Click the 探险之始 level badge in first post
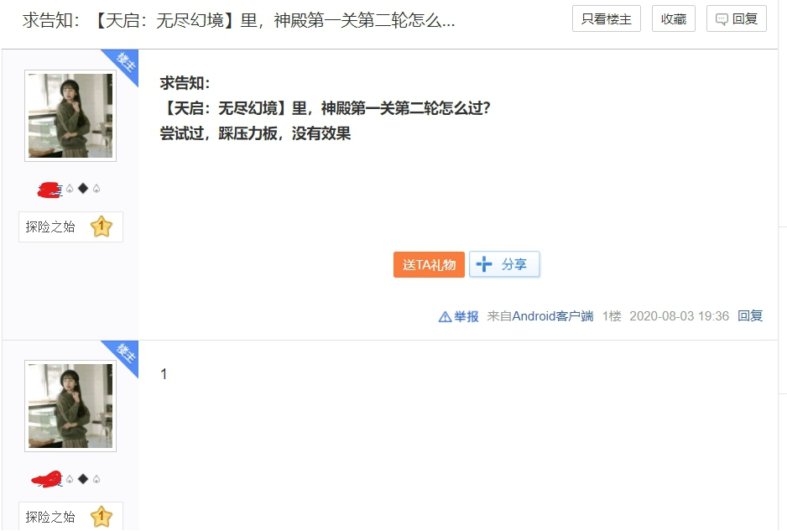This screenshot has width=787, height=531. [x=70, y=226]
